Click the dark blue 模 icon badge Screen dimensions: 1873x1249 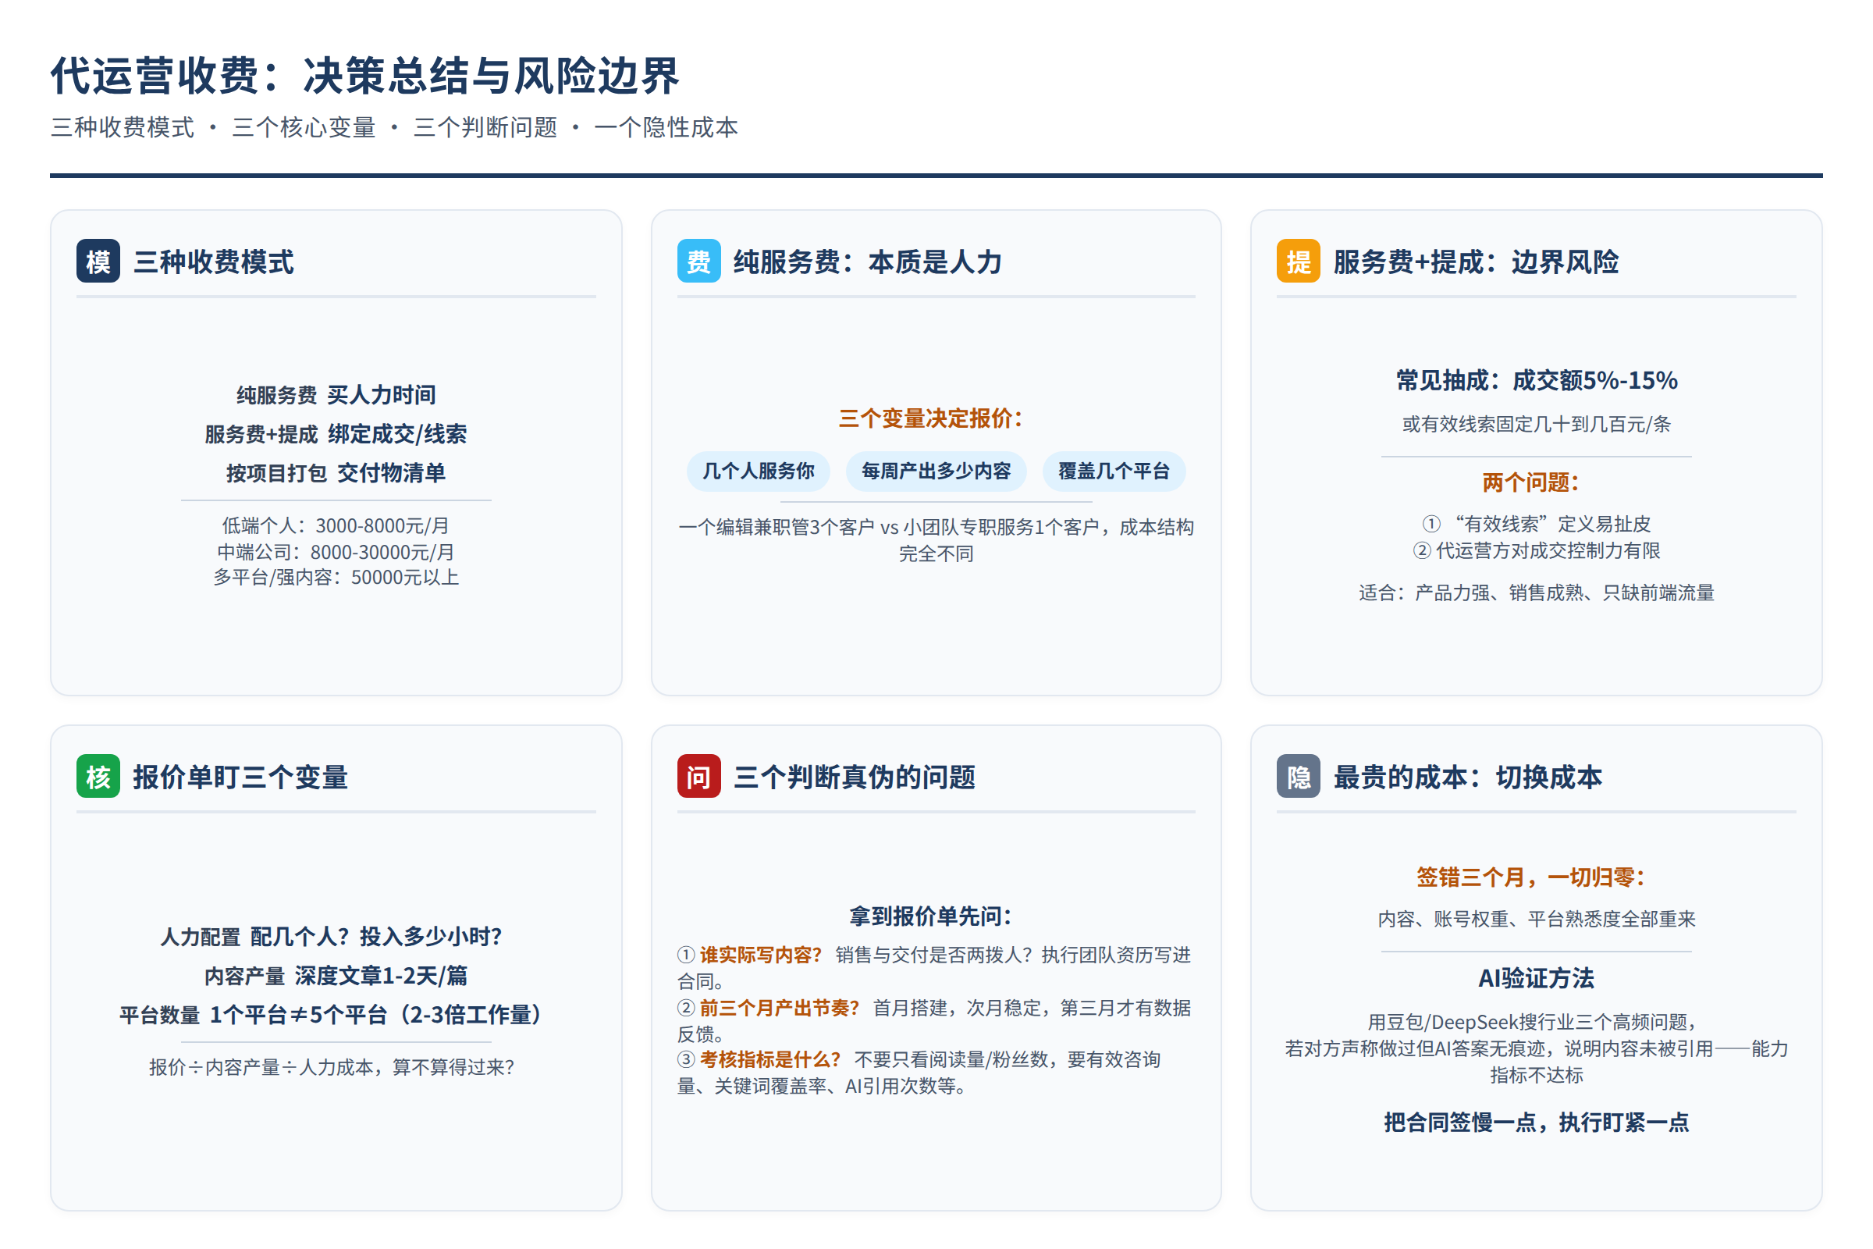[98, 262]
